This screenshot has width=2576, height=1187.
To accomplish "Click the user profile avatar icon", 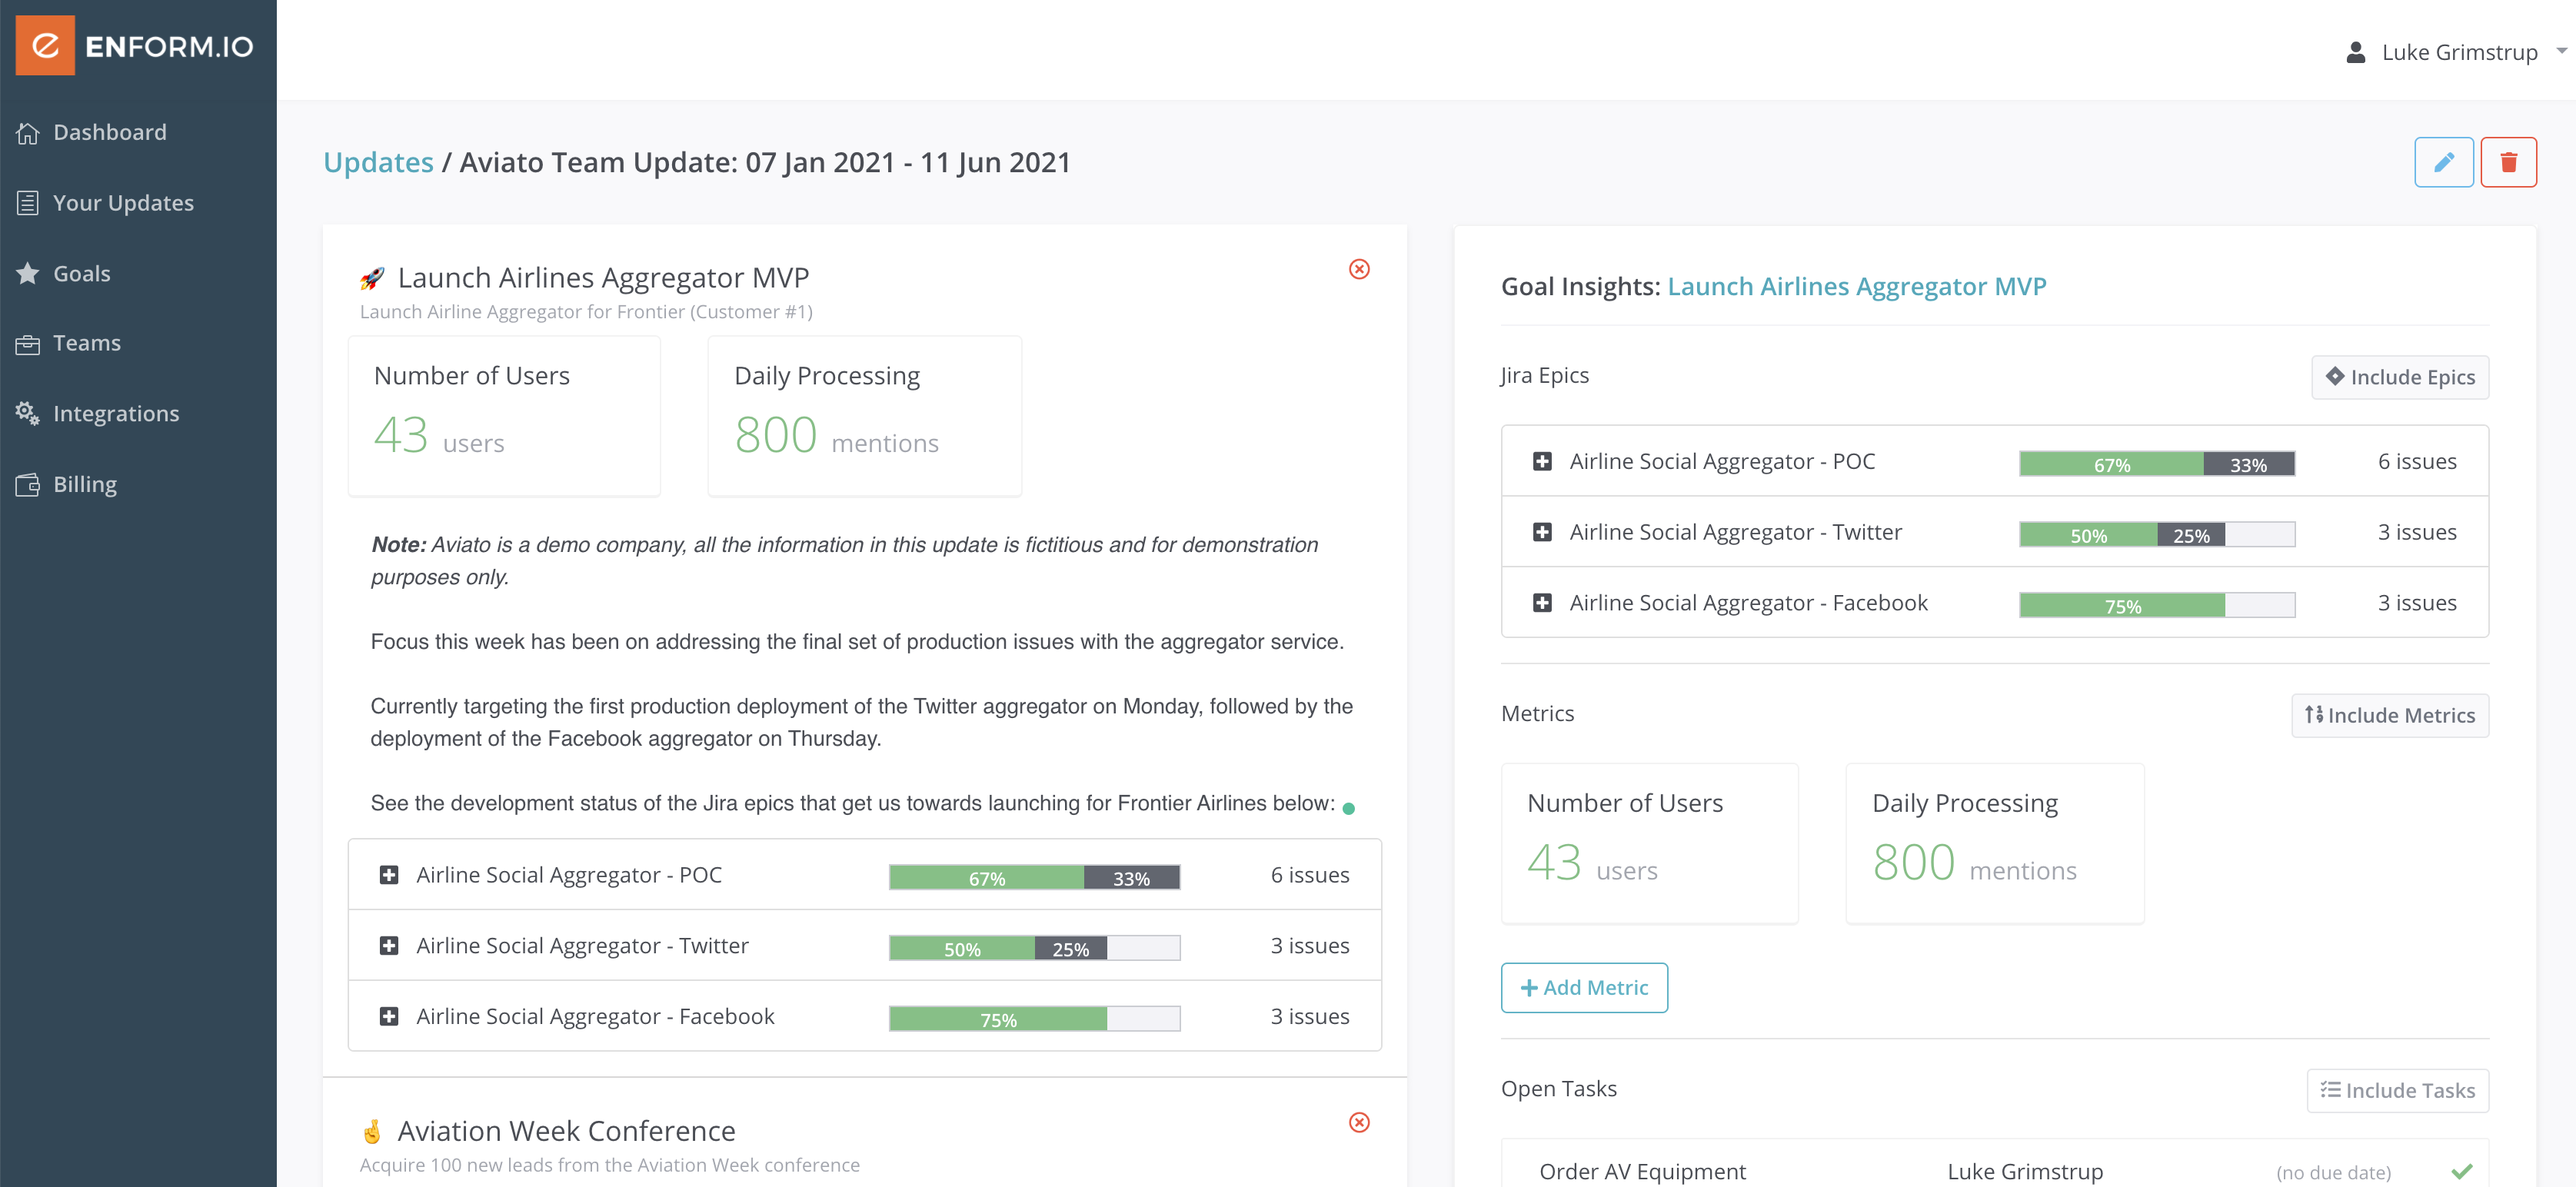I will pyautogui.click(x=2355, y=52).
